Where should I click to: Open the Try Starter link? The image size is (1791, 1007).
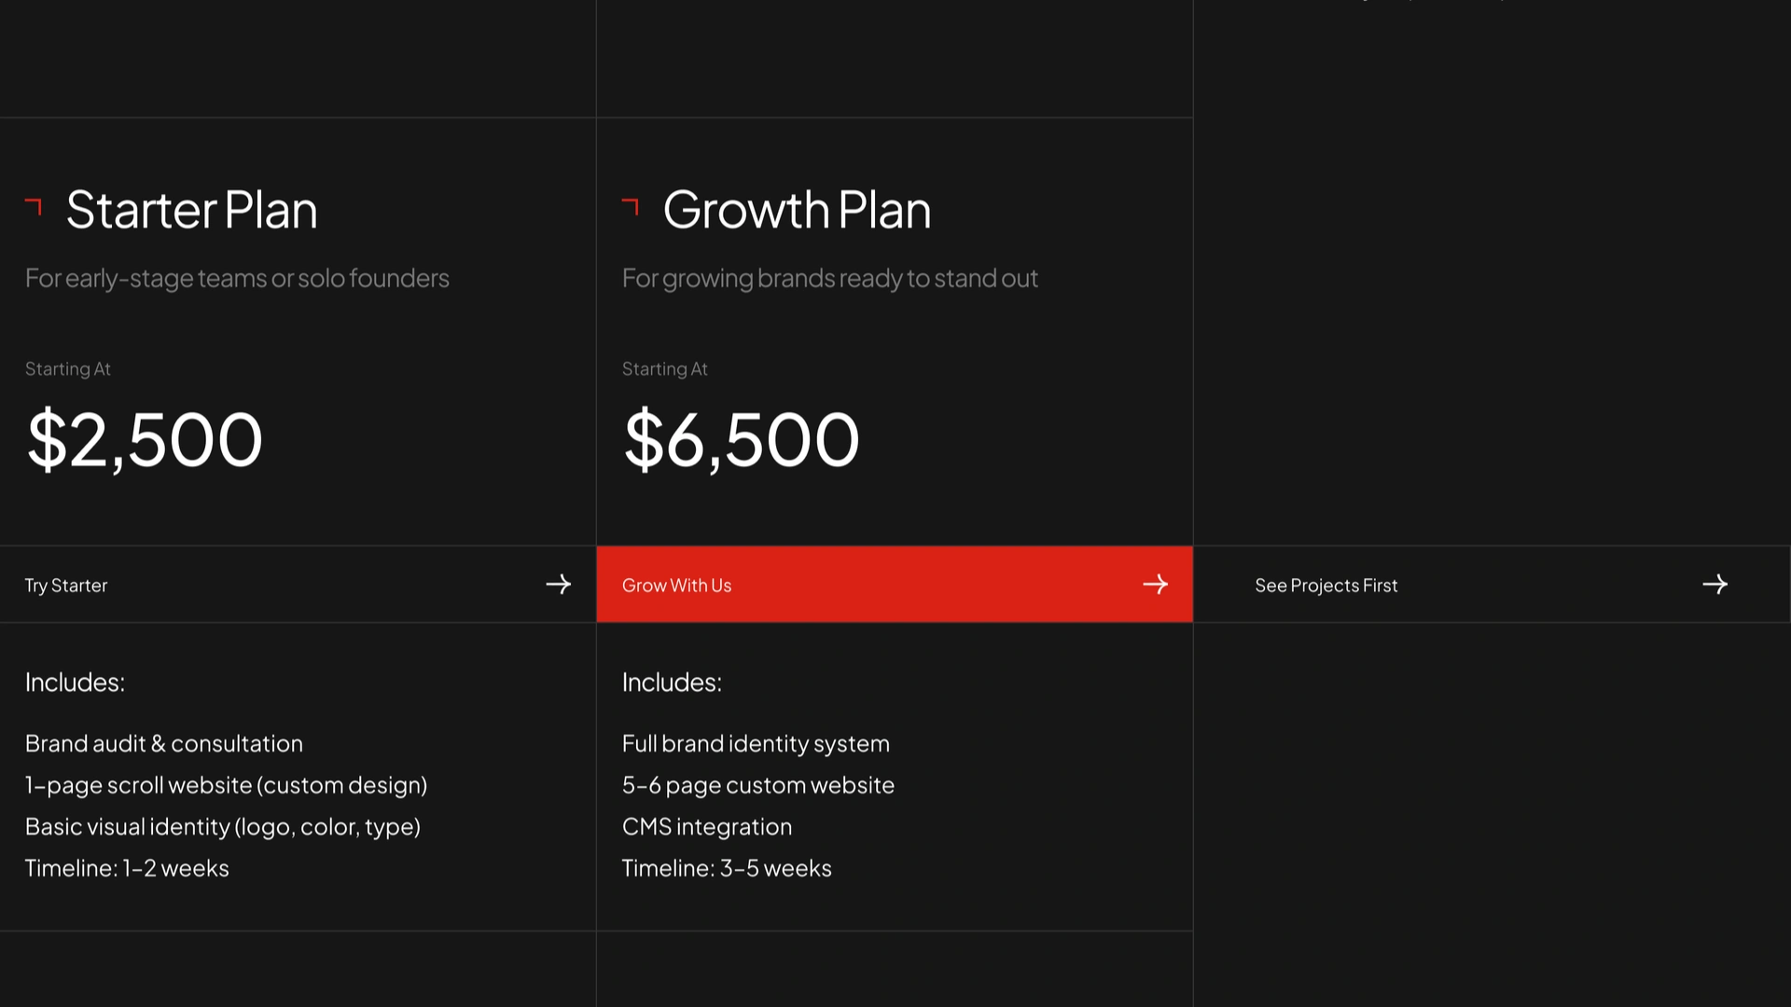(298, 585)
